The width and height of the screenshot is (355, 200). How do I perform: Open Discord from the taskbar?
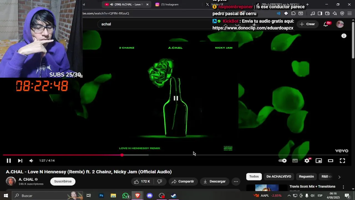(x=149, y=196)
